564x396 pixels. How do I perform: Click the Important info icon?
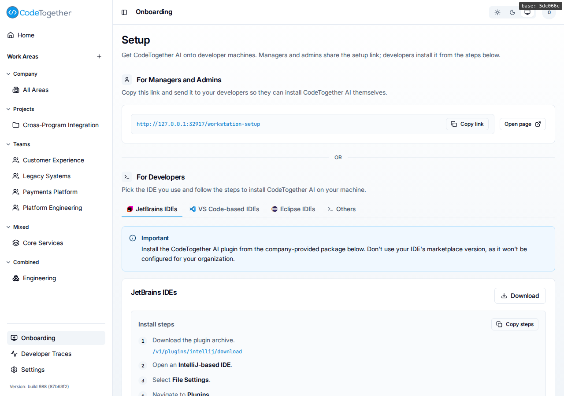[133, 238]
